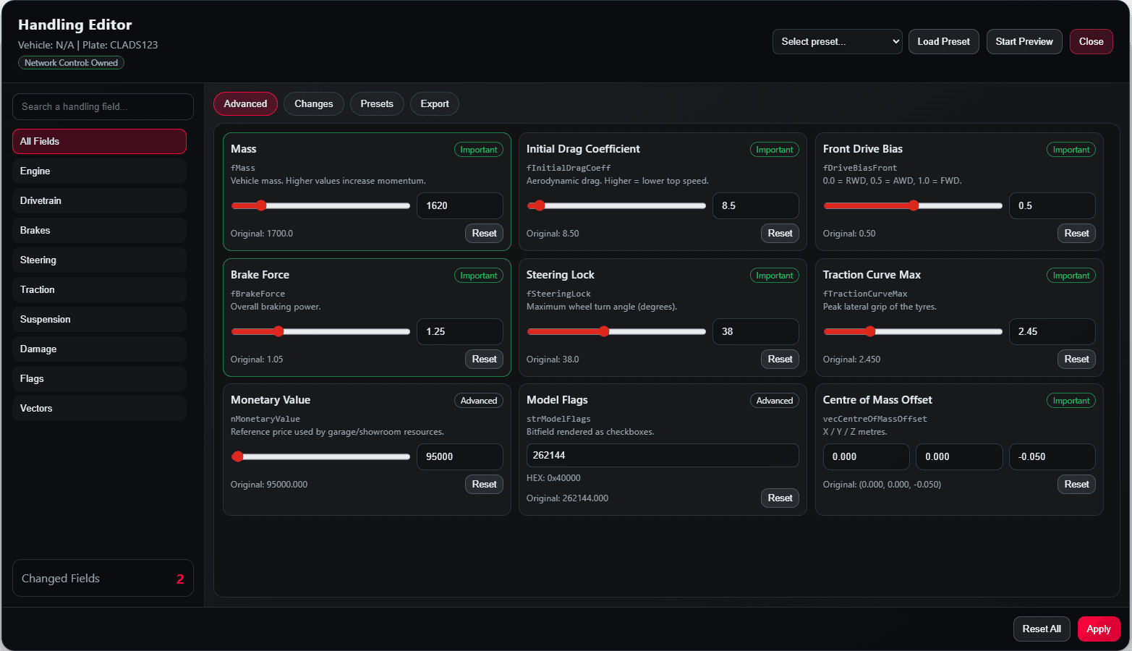Viewport: 1132px width, 651px height.
Task: Click the Load Preset button
Action: click(943, 42)
